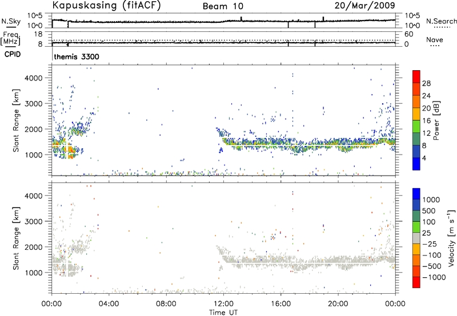Viewport: 457px width, 316px height.
Task: Click the gray ±25 segment of Velocity colorbar
Action: coord(416,238)
